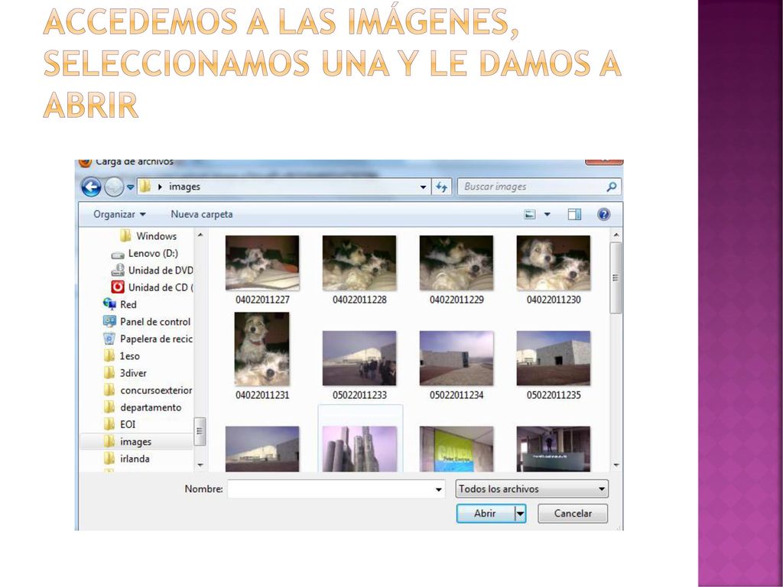
Task: Click the Back navigation arrow button
Action: [91, 187]
